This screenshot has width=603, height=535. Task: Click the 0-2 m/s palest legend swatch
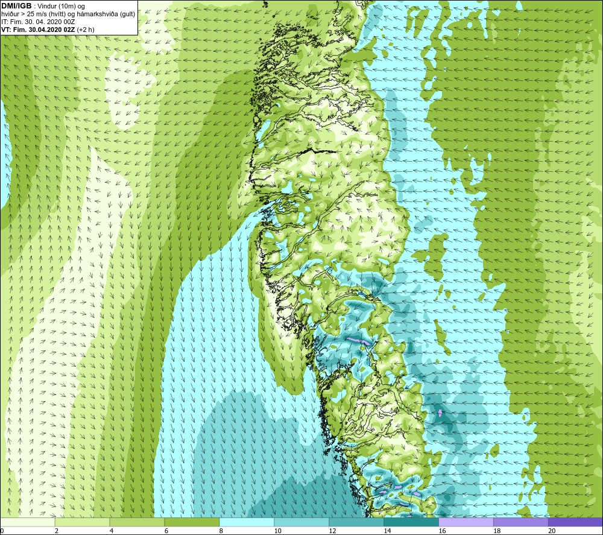(x=27, y=522)
